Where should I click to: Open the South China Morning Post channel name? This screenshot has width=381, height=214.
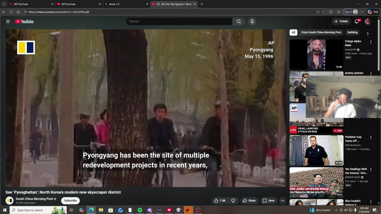pyautogui.click(x=34, y=199)
